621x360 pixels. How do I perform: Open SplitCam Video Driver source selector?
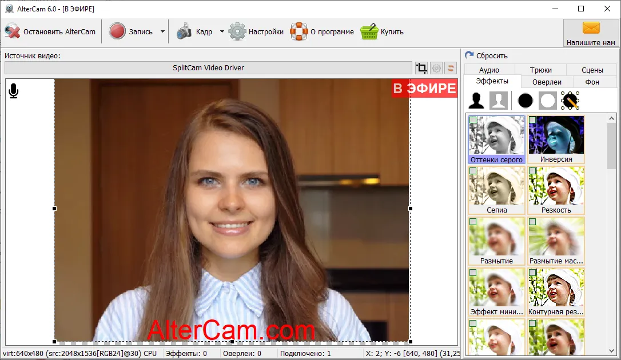208,67
